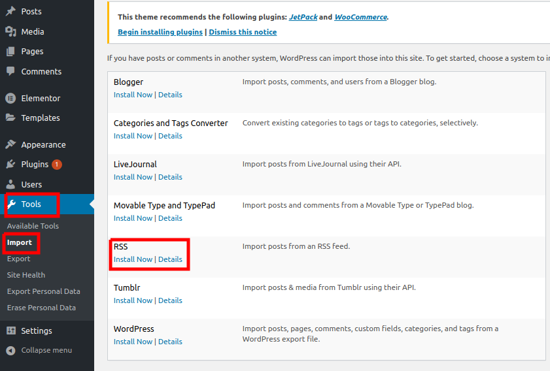Install the Tumblr importer now
The height and width of the screenshot is (371, 550).
tap(133, 301)
